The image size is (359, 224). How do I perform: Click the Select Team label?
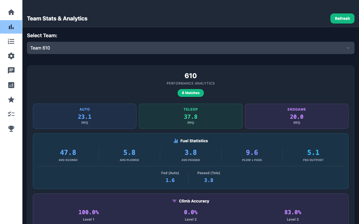point(42,36)
